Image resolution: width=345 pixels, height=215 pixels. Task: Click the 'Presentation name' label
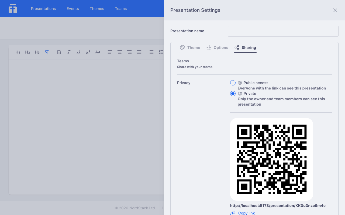coord(187,31)
